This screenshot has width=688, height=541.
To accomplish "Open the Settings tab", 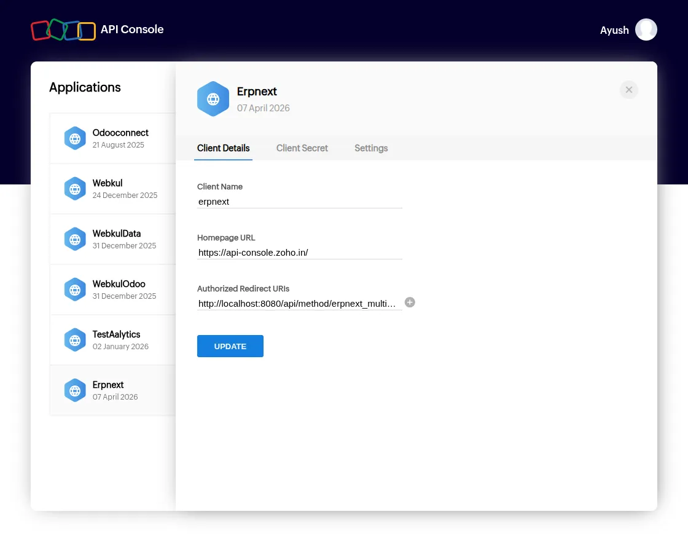I will tap(371, 148).
